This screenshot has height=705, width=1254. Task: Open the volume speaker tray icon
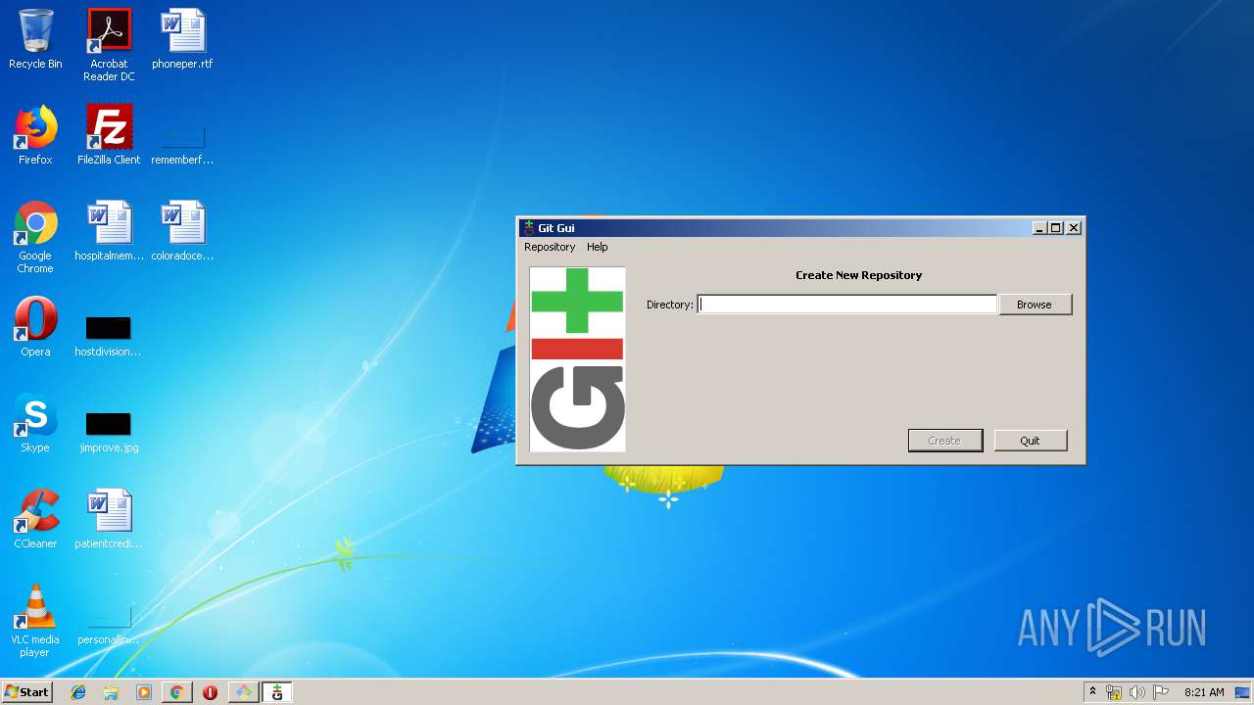tap(1136, 692)
